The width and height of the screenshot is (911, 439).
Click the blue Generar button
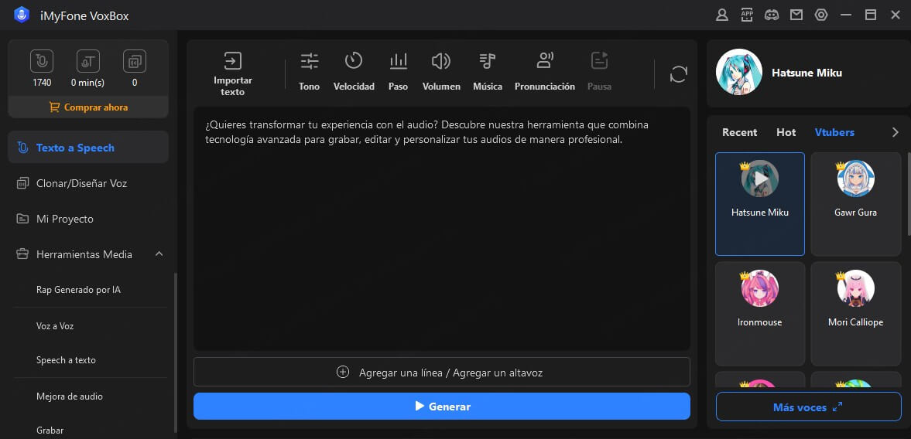[441, 407]
